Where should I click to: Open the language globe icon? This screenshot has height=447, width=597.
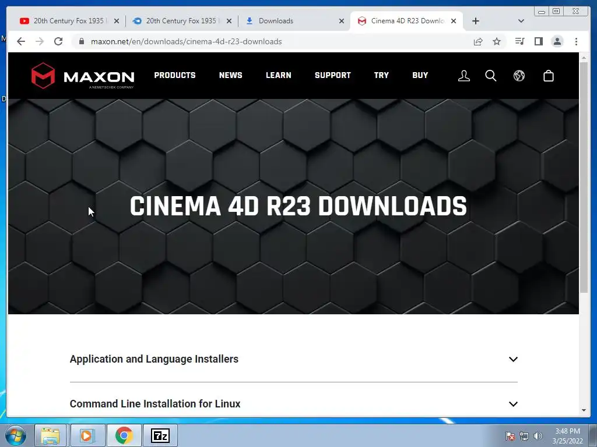coord(519,76)
